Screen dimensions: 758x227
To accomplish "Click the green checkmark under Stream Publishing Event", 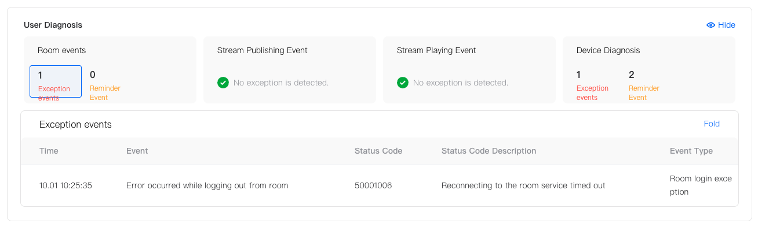I will click(x=223, y=83).
